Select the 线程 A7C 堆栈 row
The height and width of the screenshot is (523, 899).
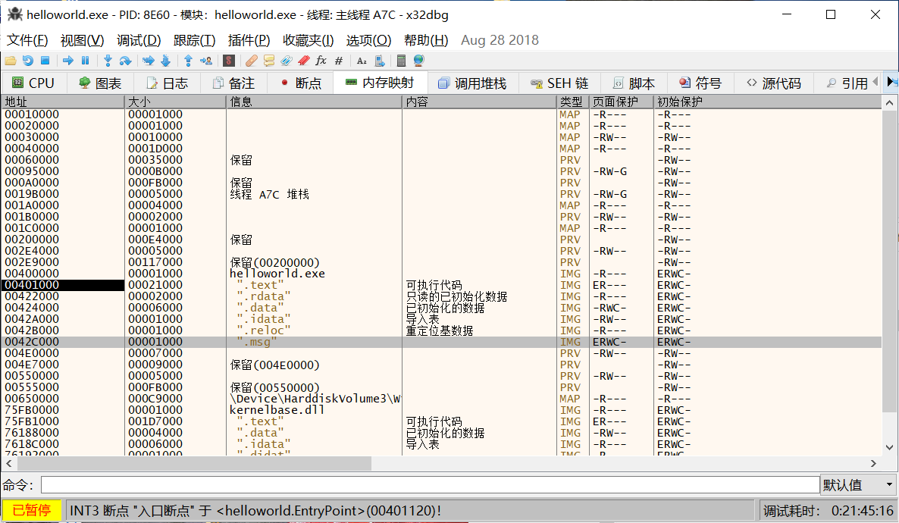pyautogui.click(x=441, y=194)
